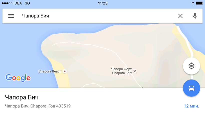Expand the Чапора Бич place card title
Image resolution: width=205 pixels, height=115 pixels.
pos(22,97)
